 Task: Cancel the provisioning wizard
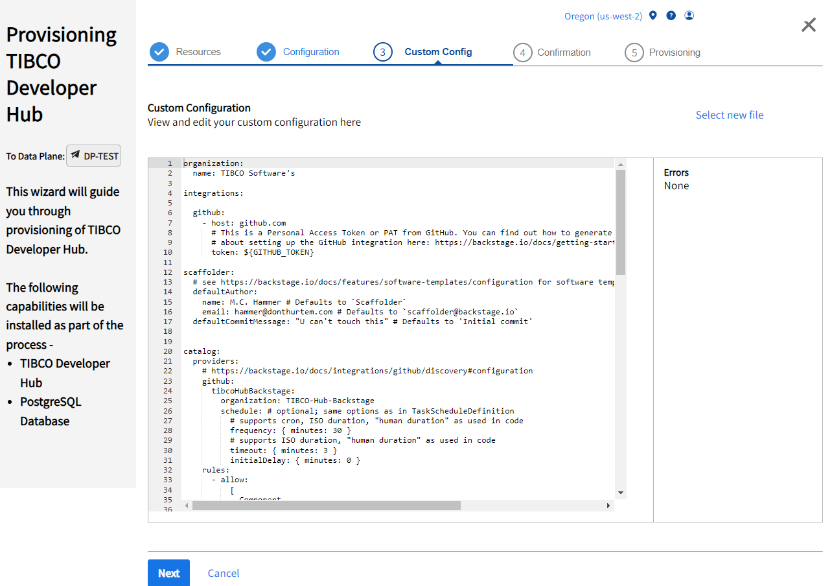point(224,573)
